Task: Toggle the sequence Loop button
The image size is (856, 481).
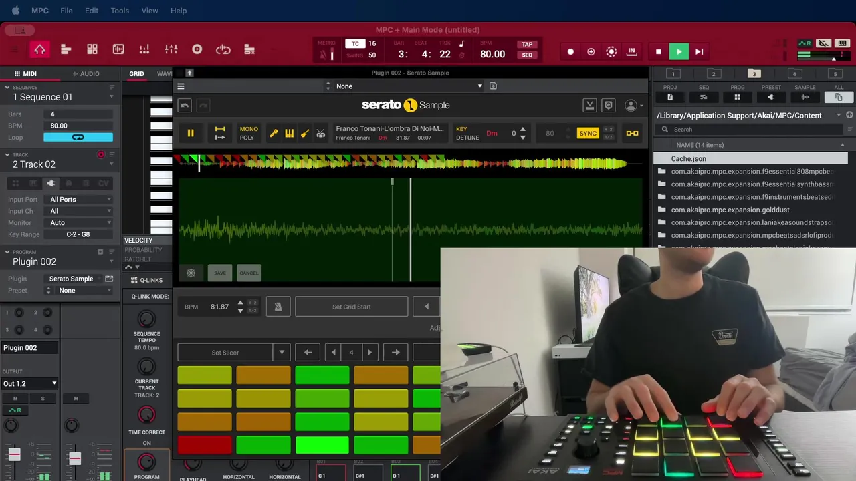Action: [x=78, y=138]
